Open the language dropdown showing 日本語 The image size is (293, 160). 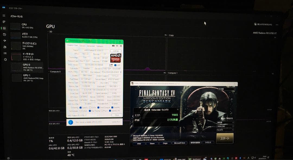[x=227, y=89]
